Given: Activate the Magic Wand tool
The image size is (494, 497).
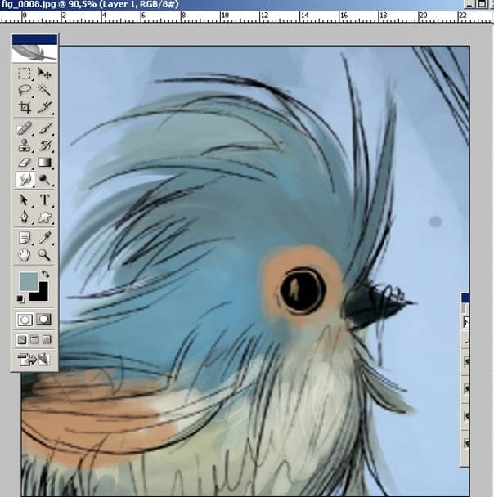Looking at the screenshot, I should tap(44, 91).
